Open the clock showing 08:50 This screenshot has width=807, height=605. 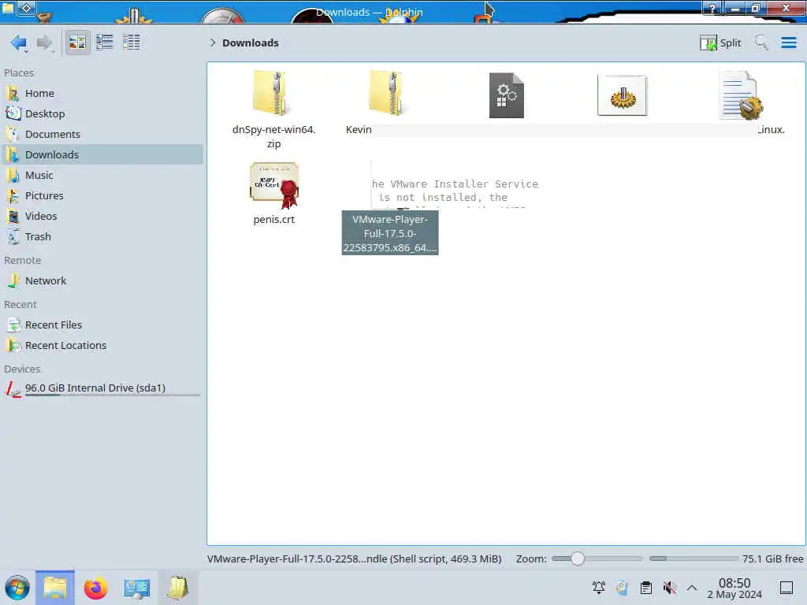coord(734,588)
